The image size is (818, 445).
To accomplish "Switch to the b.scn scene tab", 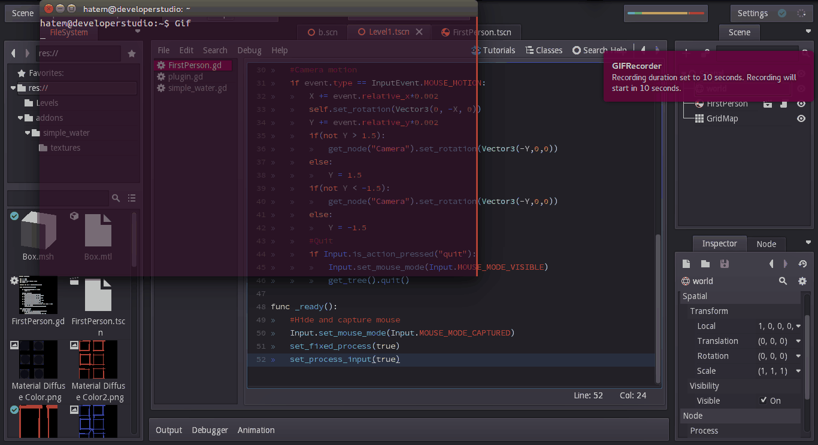I will 322,32.
